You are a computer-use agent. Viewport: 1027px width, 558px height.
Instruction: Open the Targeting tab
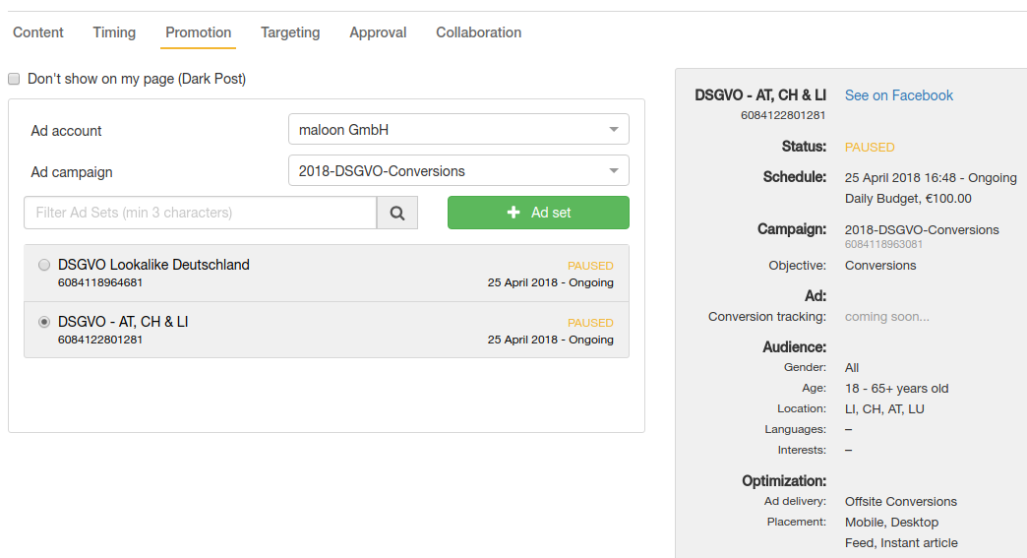click(290, 32)
